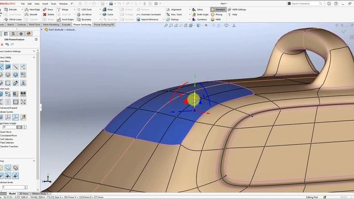Switch to Standard shading mode
Viewport: 354px width, 199px height.
coord(218,9)
